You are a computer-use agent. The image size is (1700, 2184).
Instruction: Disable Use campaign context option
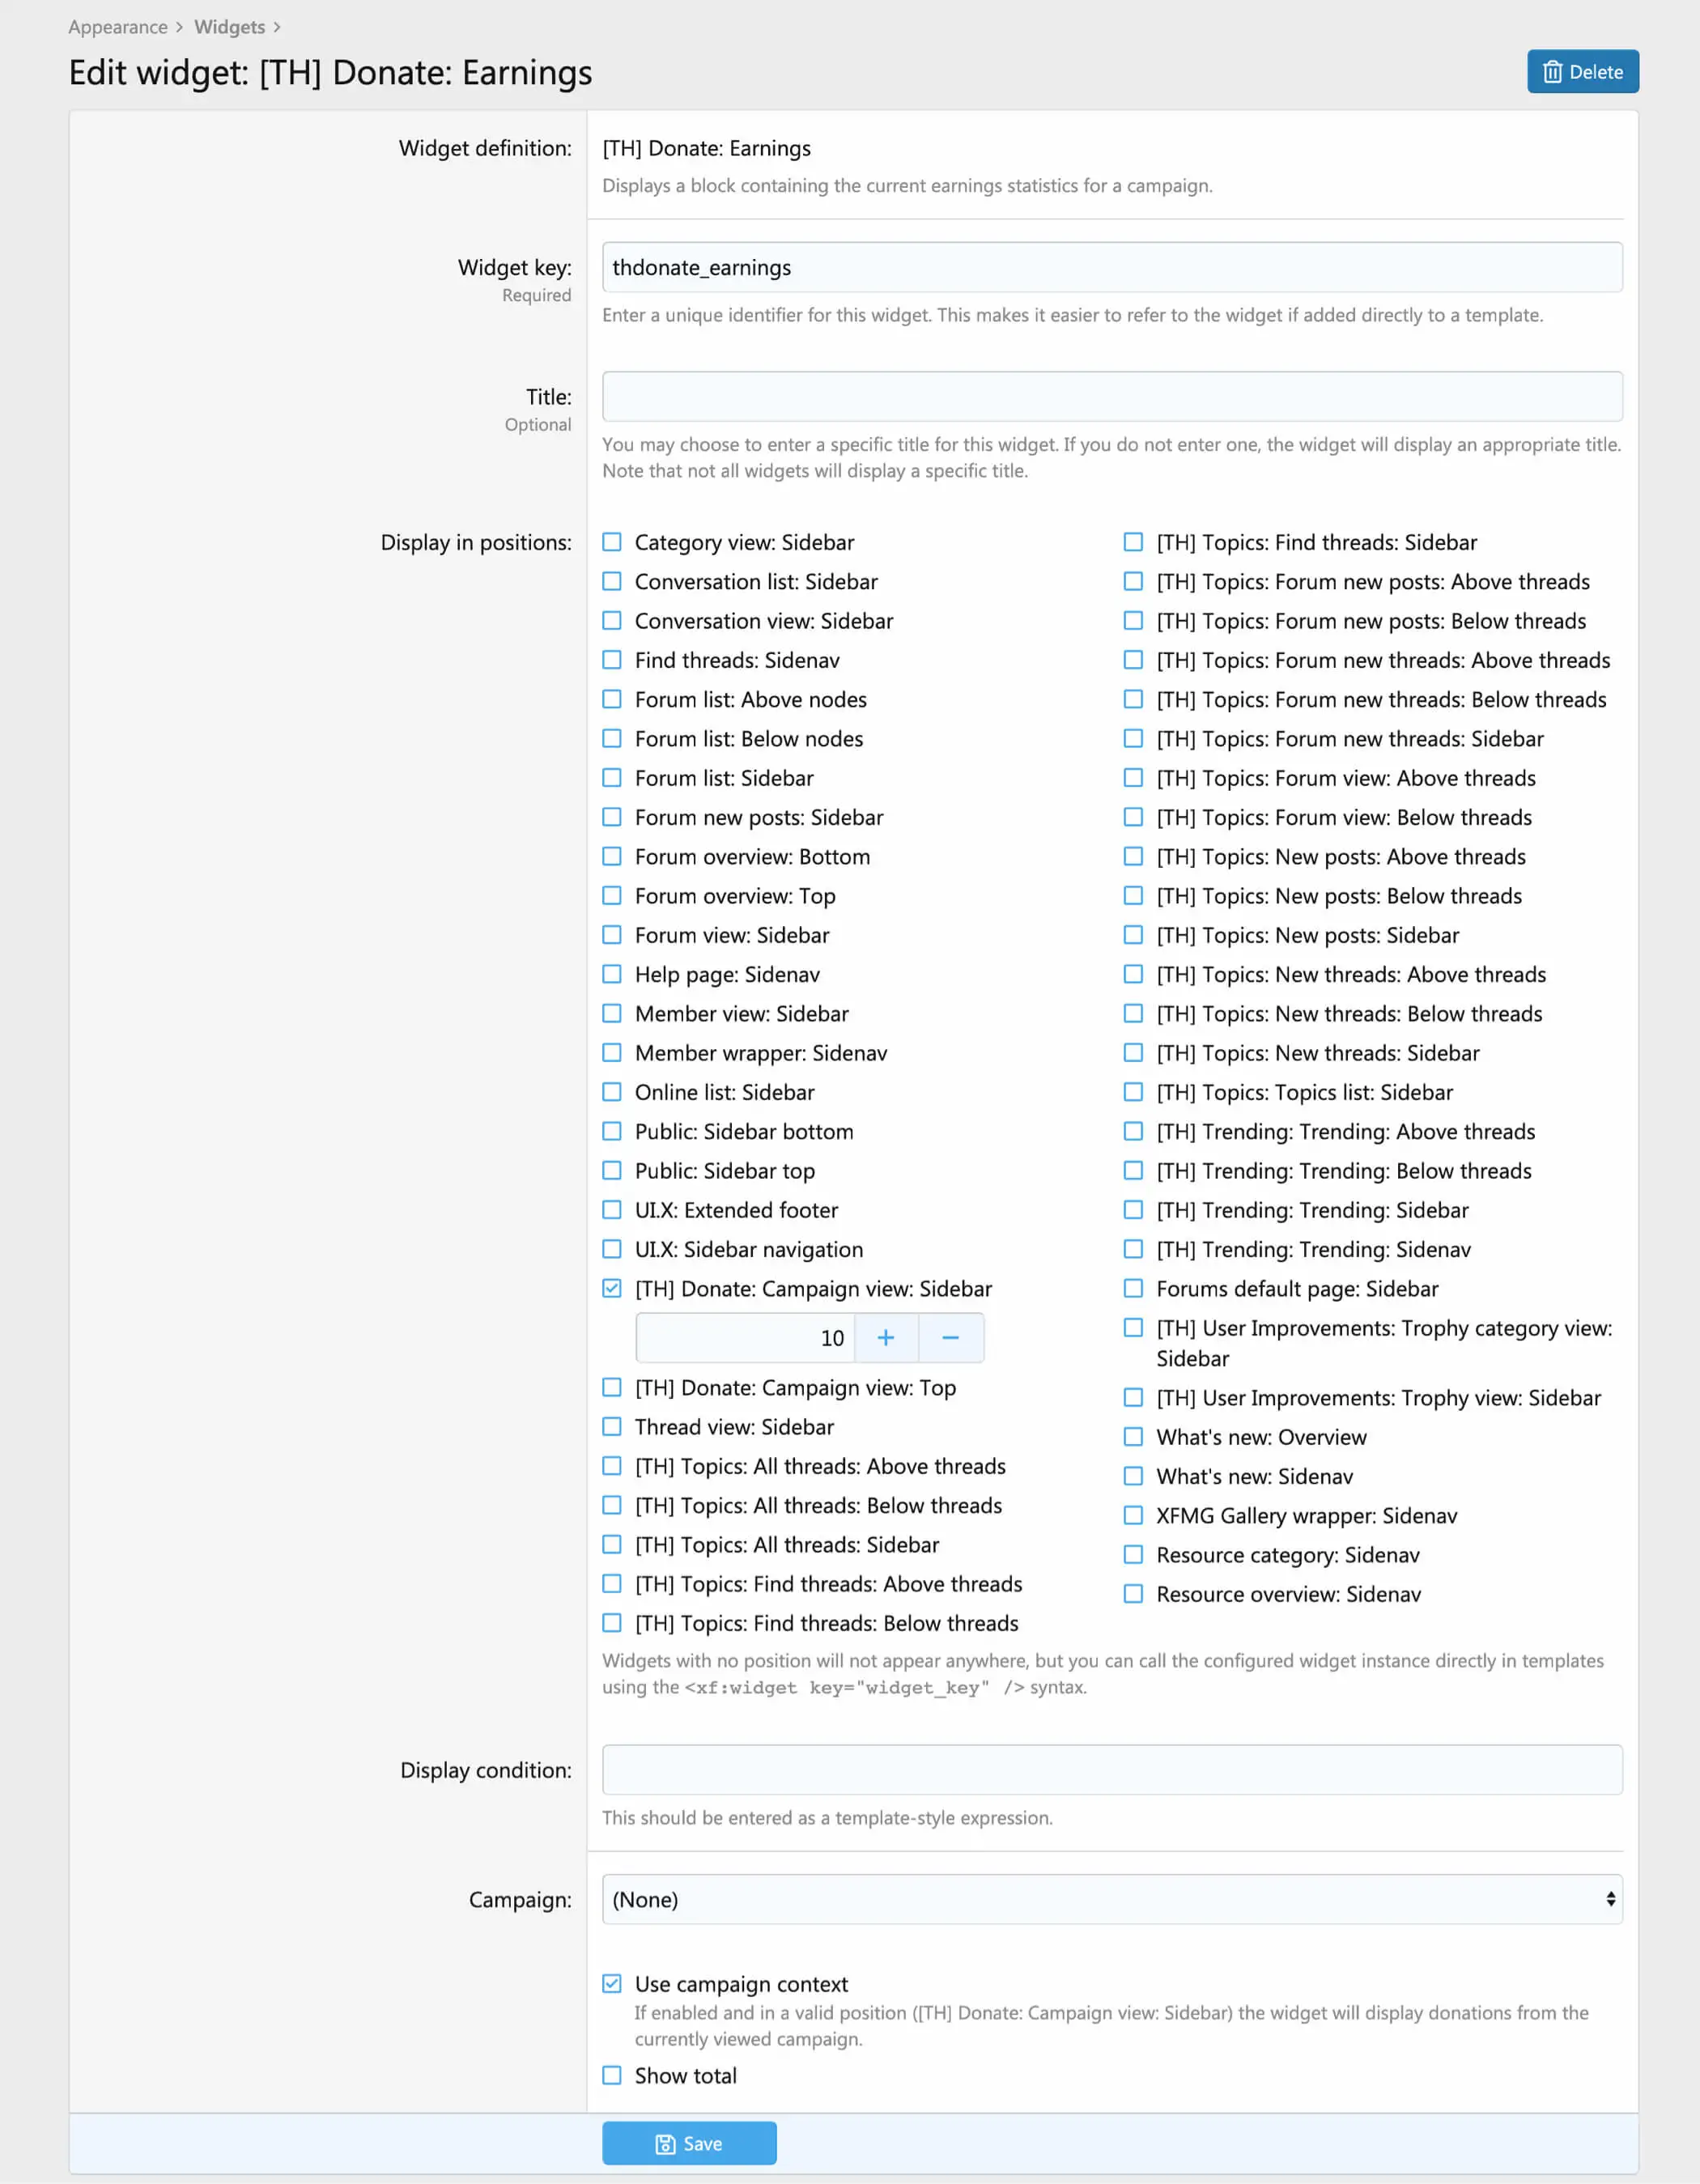coord(612,1984)
